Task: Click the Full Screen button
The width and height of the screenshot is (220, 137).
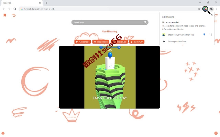Action: tap(101, 42)
